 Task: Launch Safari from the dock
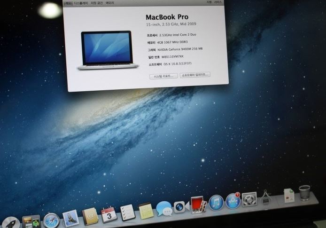point(51,220)
